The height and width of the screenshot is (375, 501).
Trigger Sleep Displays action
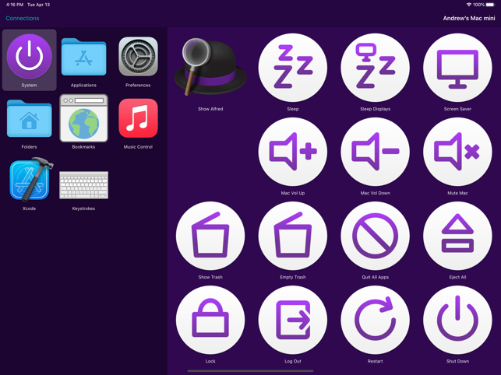point(375,68)
